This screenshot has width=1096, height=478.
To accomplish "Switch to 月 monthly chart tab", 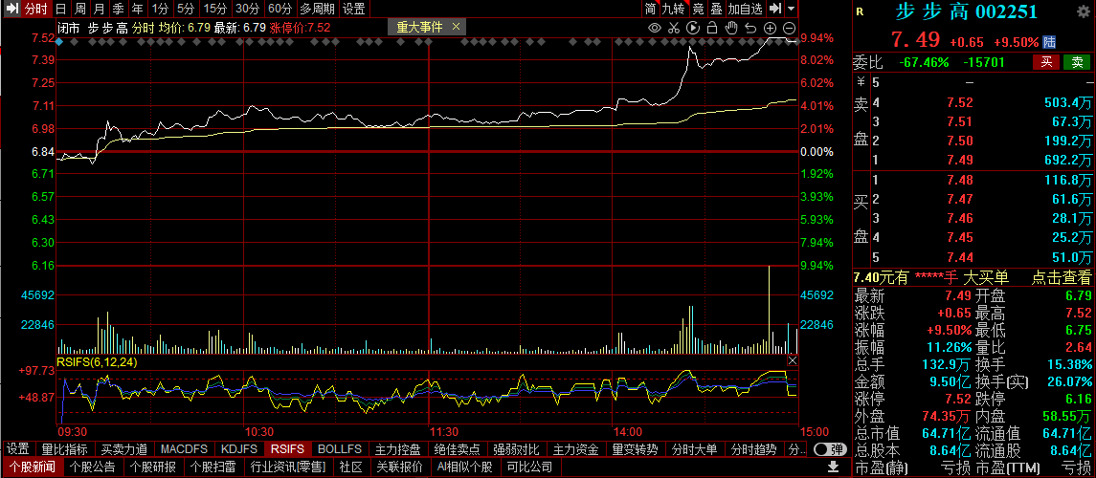I will coord(100,9).
